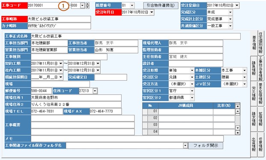Click the 現場住所2 input field
The image size is (266, 160).
(76, 105)
